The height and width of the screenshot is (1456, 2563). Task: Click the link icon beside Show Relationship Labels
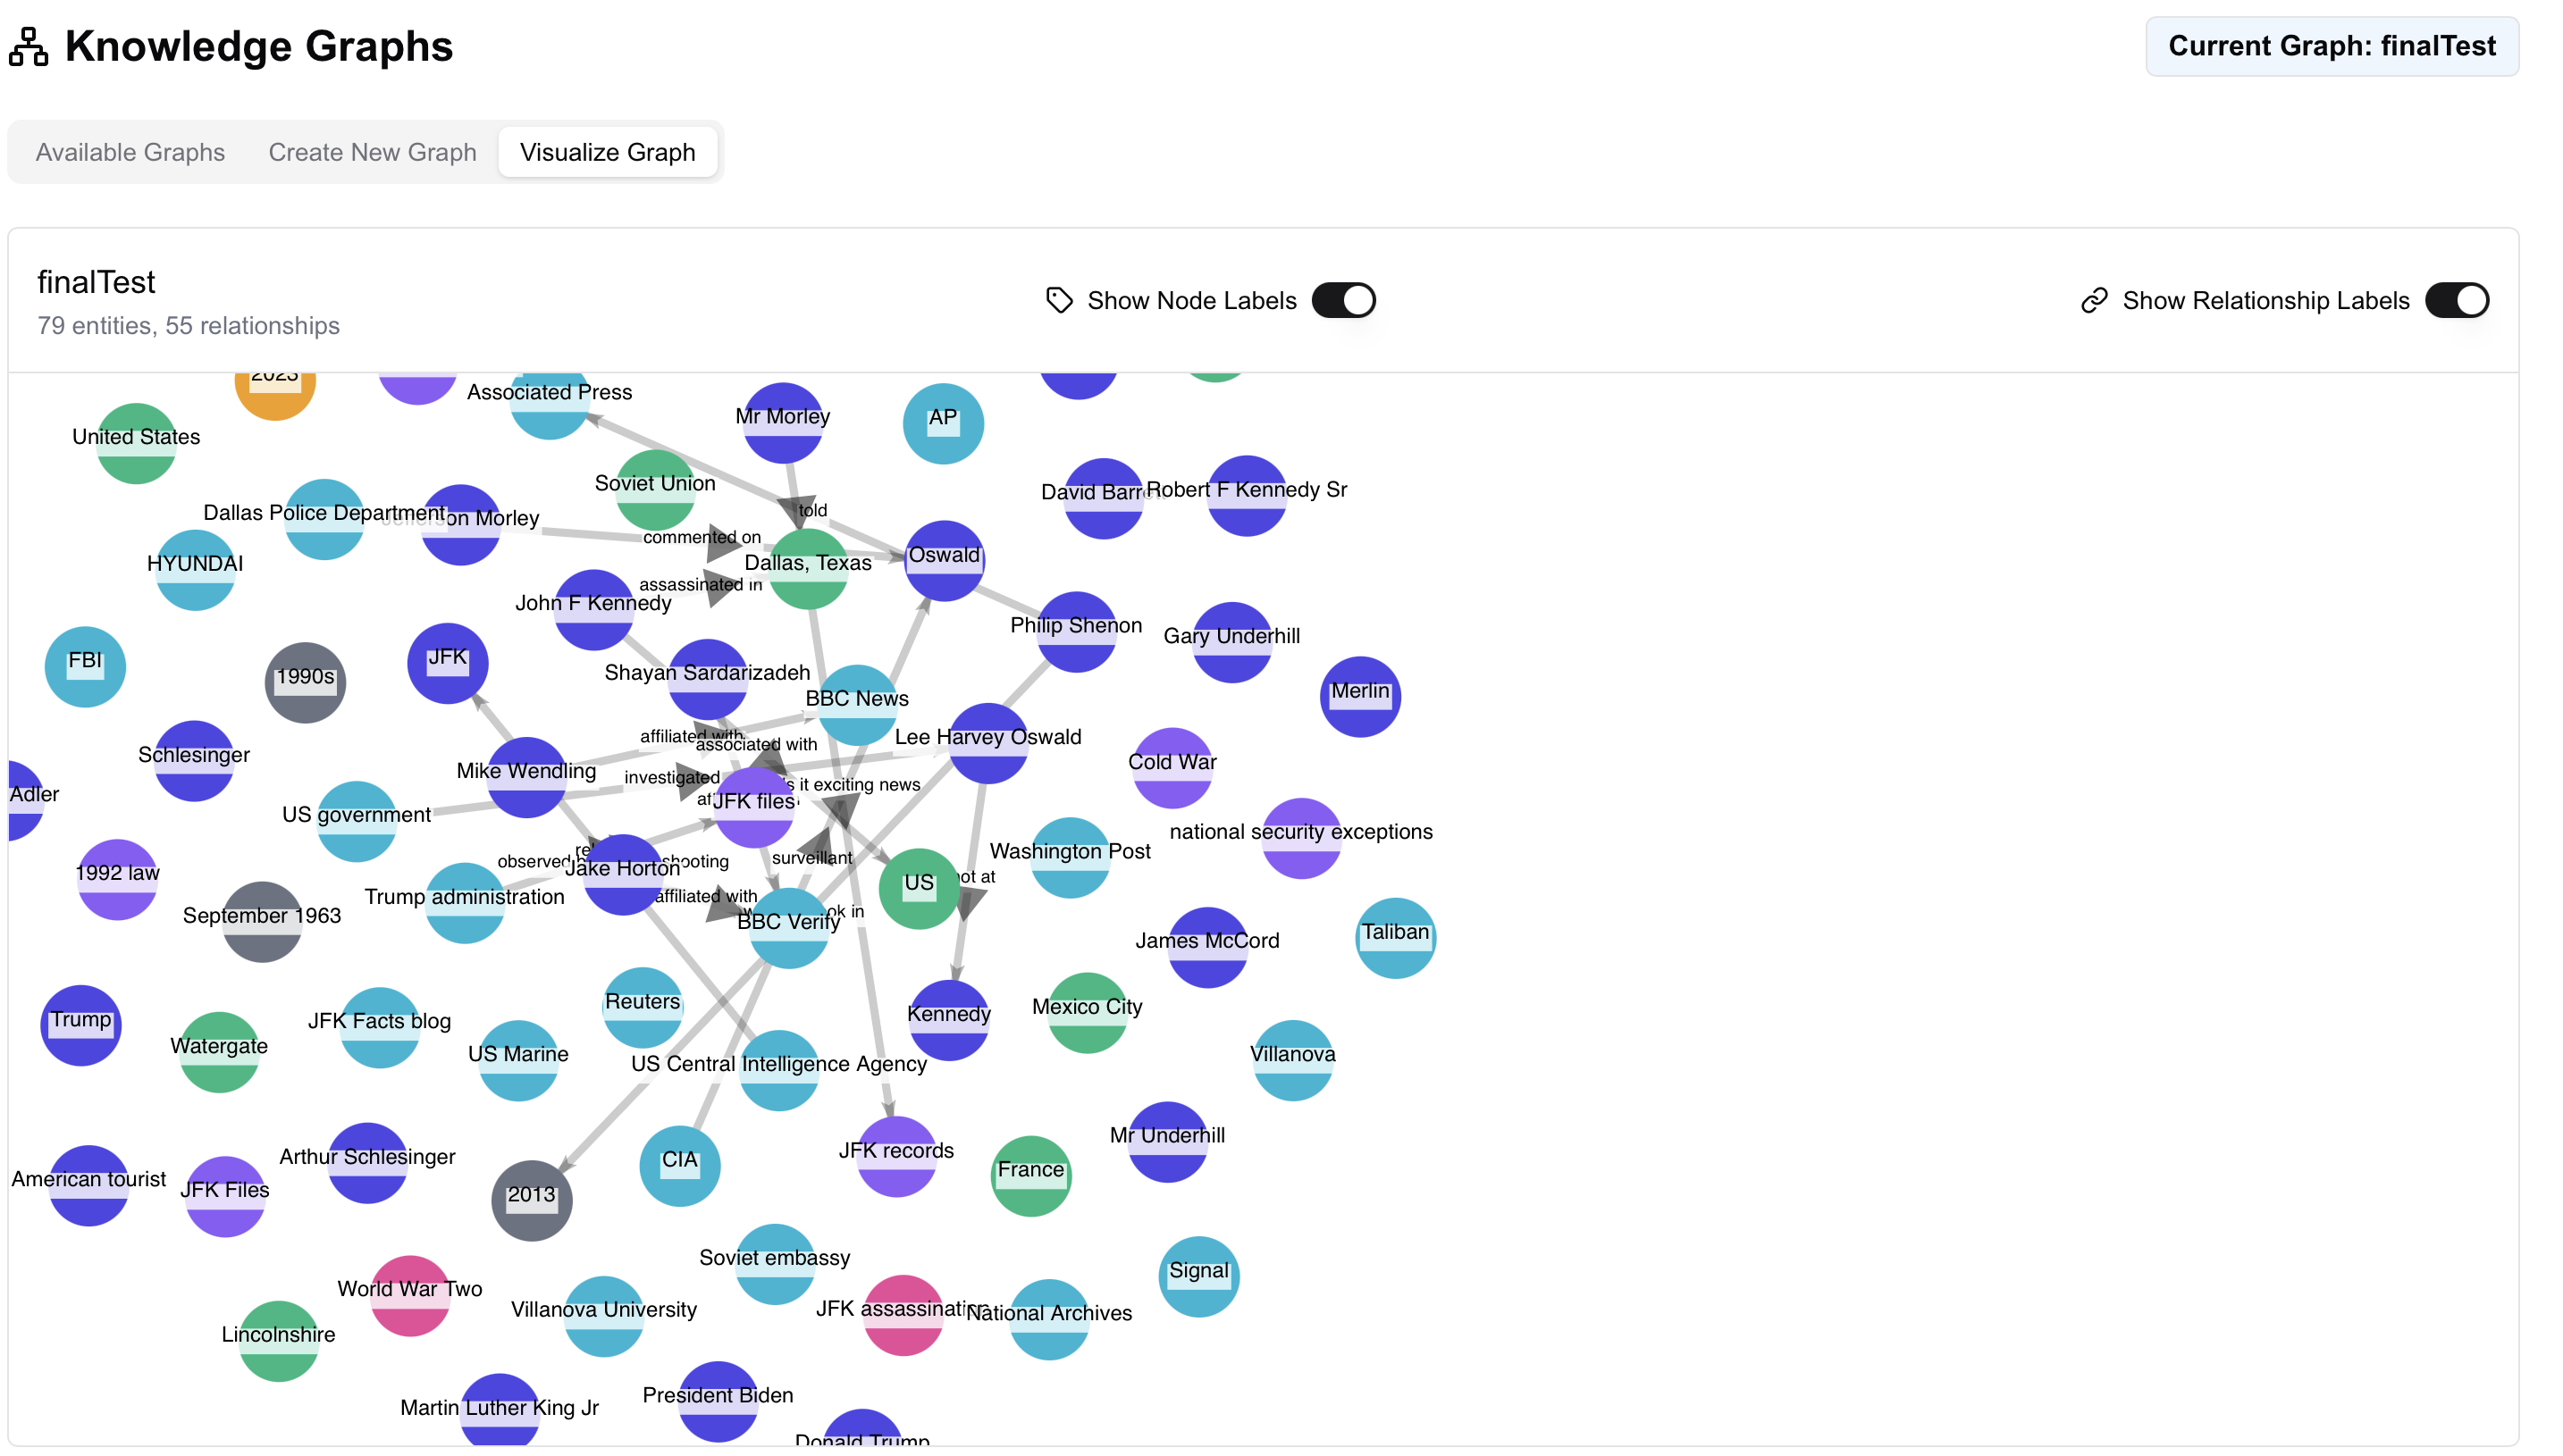pyautogui.click(x=2096, y=299)
